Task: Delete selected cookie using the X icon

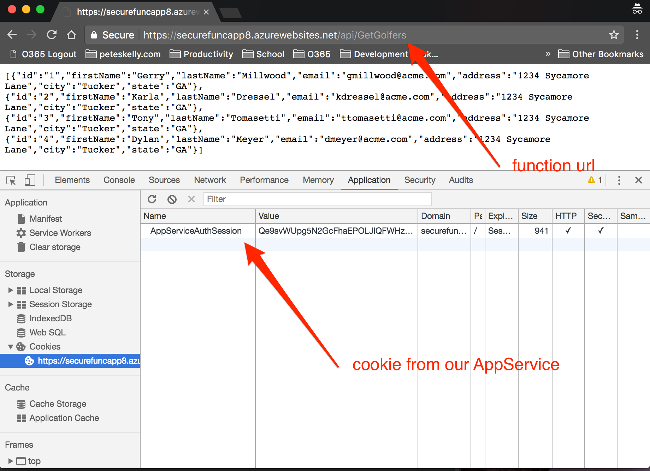Action: pos(191,199)
